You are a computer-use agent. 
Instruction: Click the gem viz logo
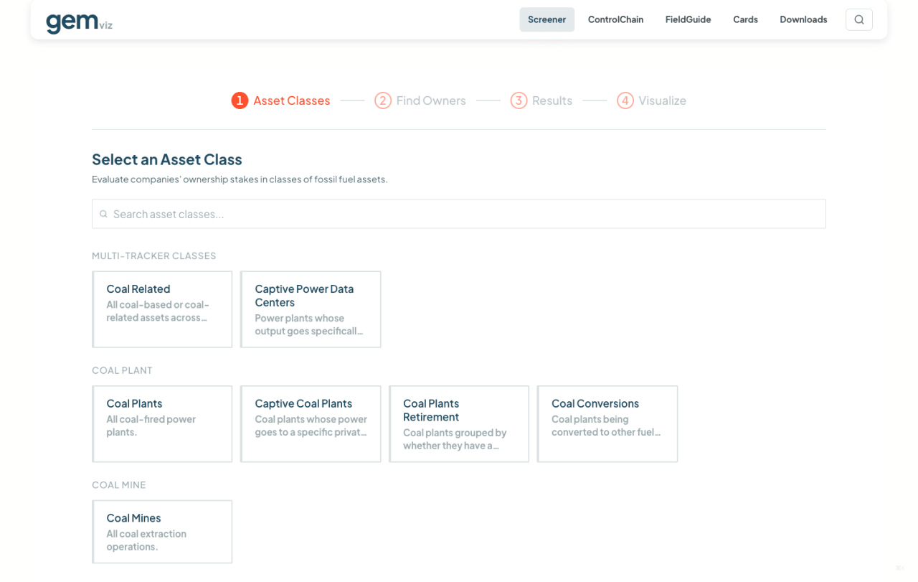click(79, 22)
